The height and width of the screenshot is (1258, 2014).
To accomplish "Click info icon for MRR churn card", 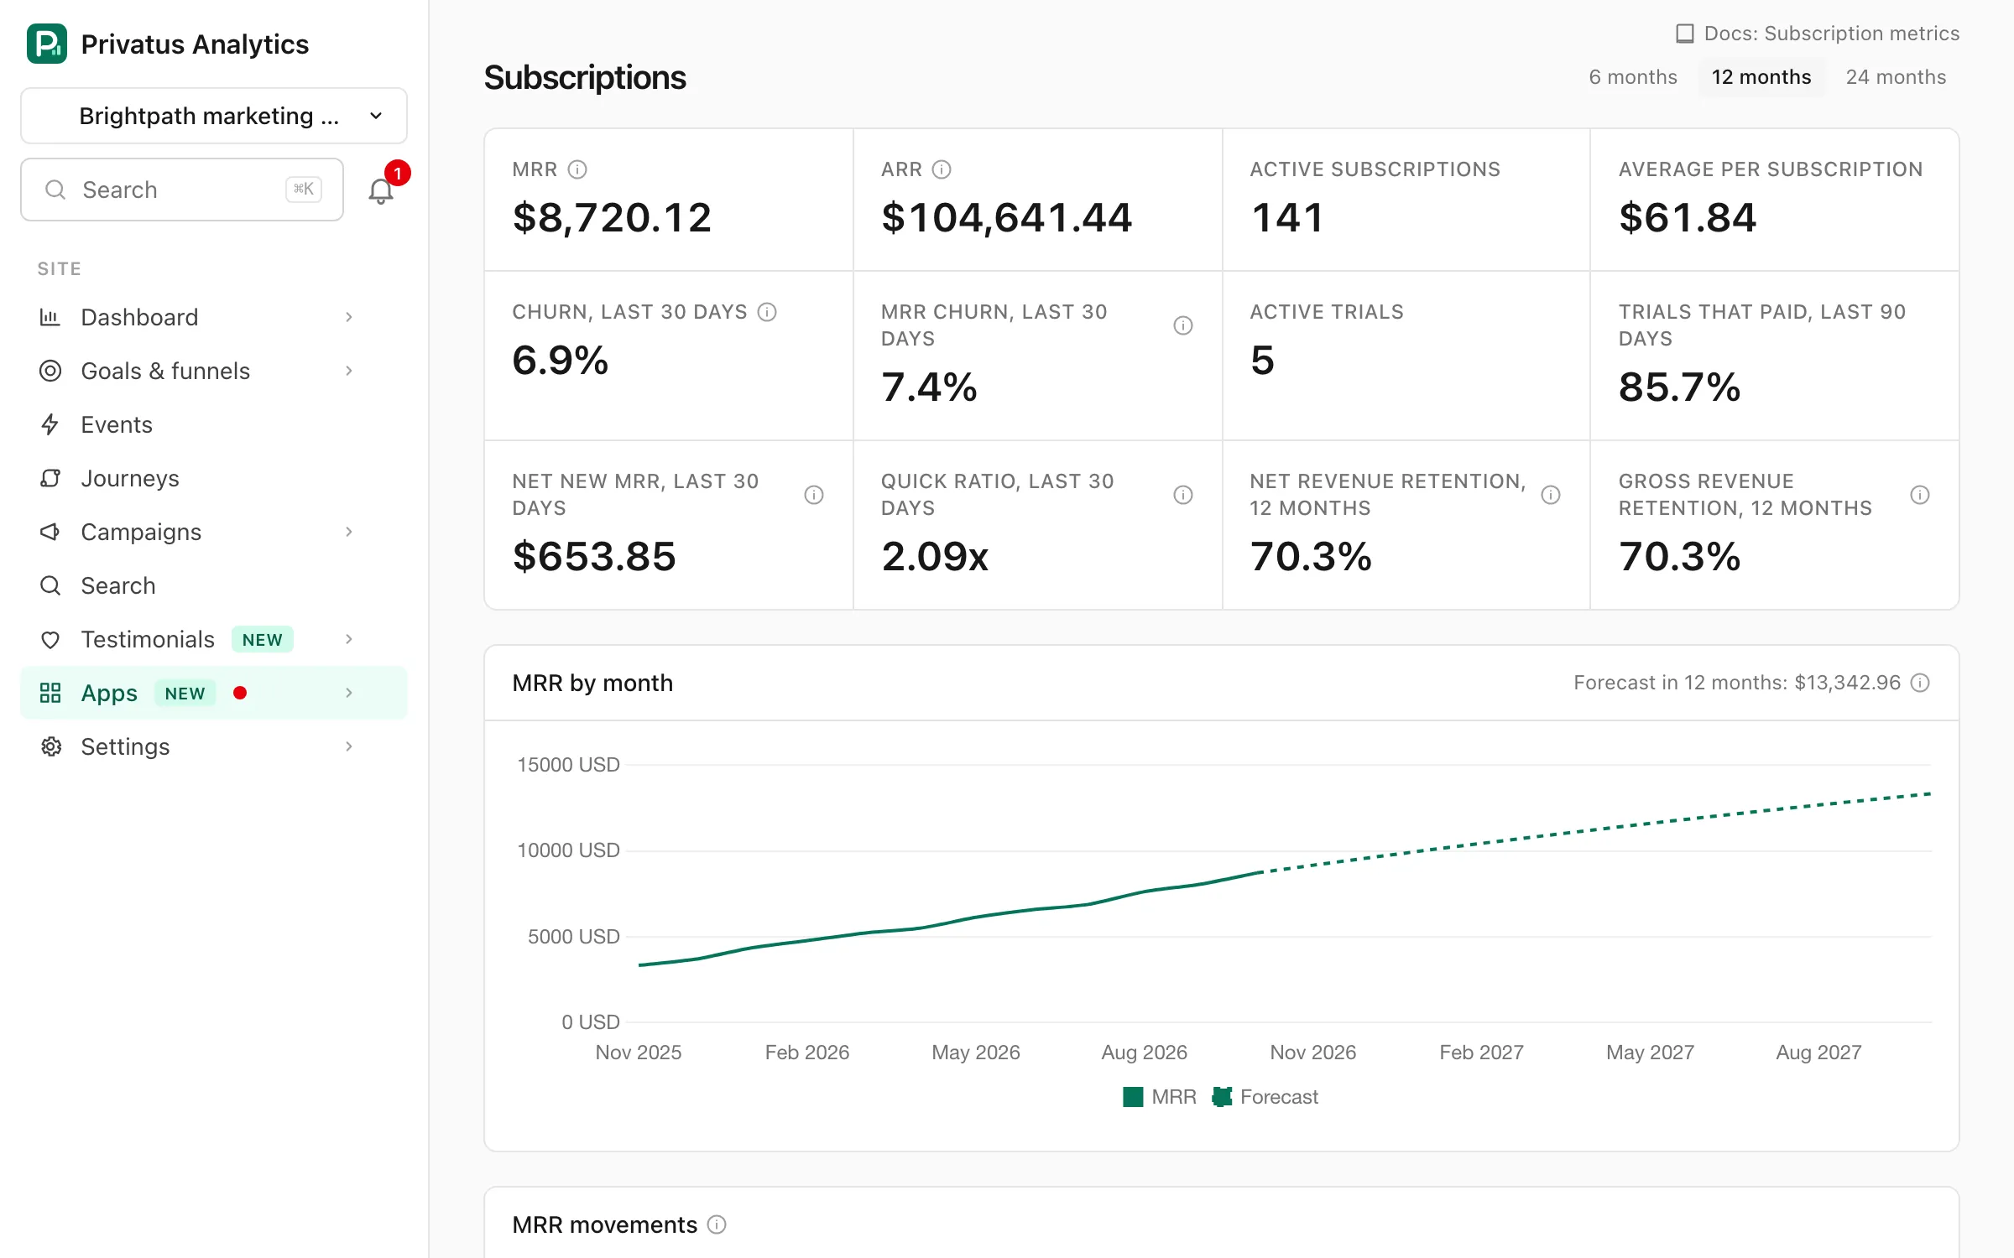I will pos(1183,325).
